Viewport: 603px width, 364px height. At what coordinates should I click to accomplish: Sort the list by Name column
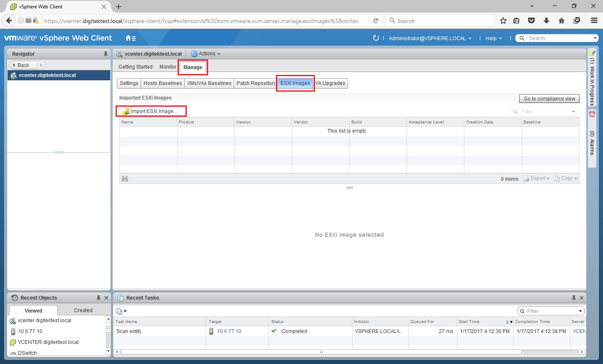coord(148,122)
